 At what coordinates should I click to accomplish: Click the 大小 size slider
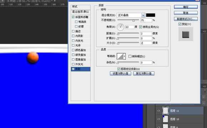click(128, 43)
